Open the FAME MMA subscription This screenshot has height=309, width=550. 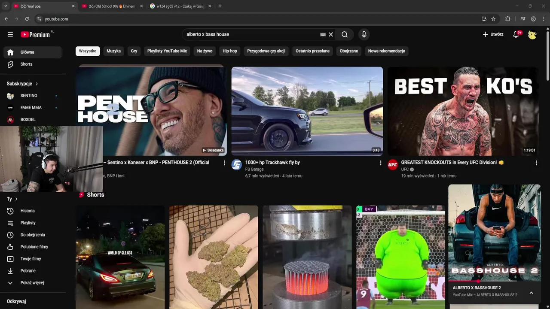33,108
